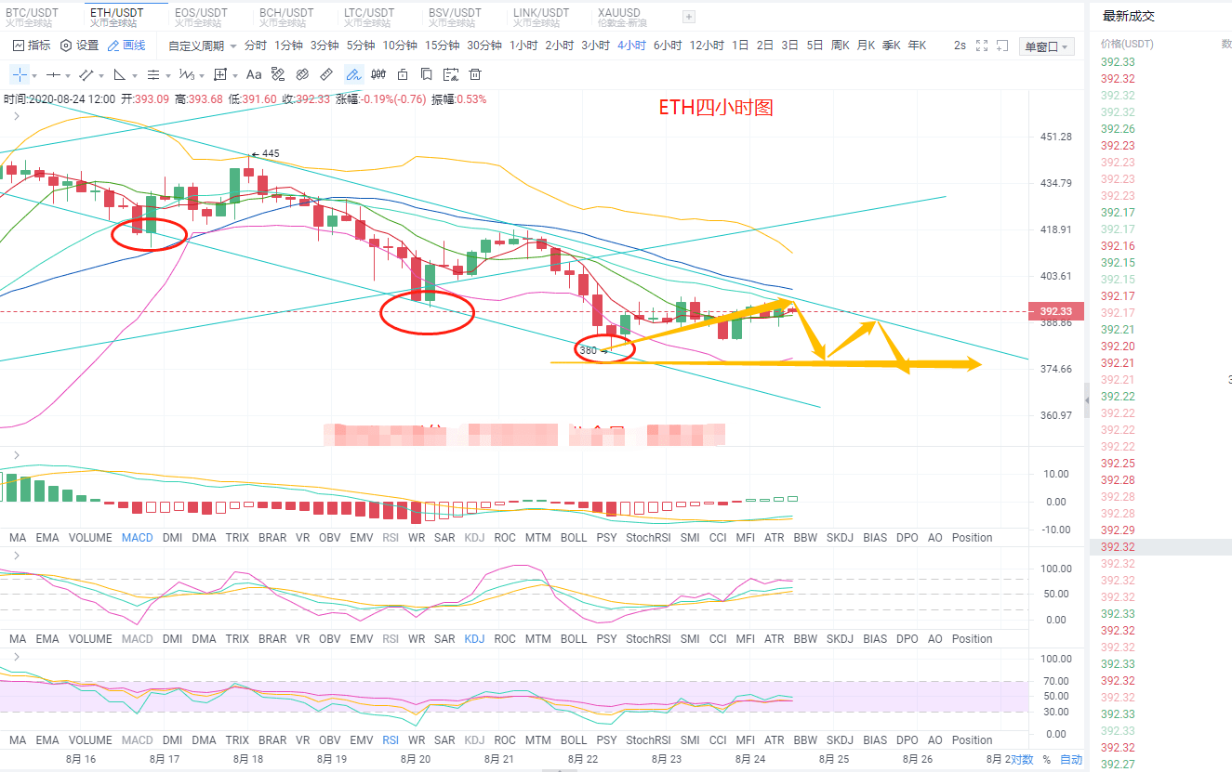This screenshot has height=772, width=1232.
Task: Delete drawings with the trash icon
Action: 475,74
